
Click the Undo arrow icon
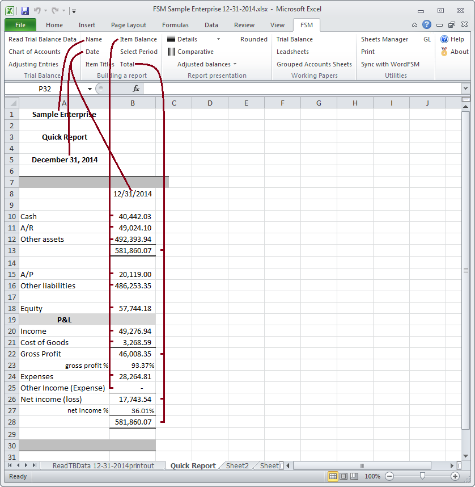tap(36, 10)
